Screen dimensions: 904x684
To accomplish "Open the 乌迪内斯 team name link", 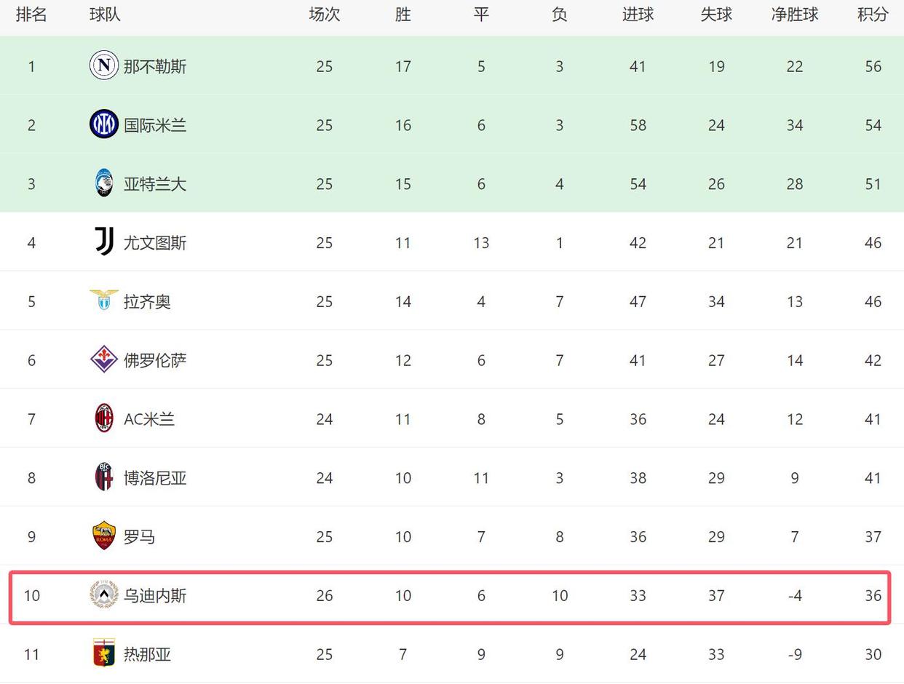I will [x=155, y=596].
